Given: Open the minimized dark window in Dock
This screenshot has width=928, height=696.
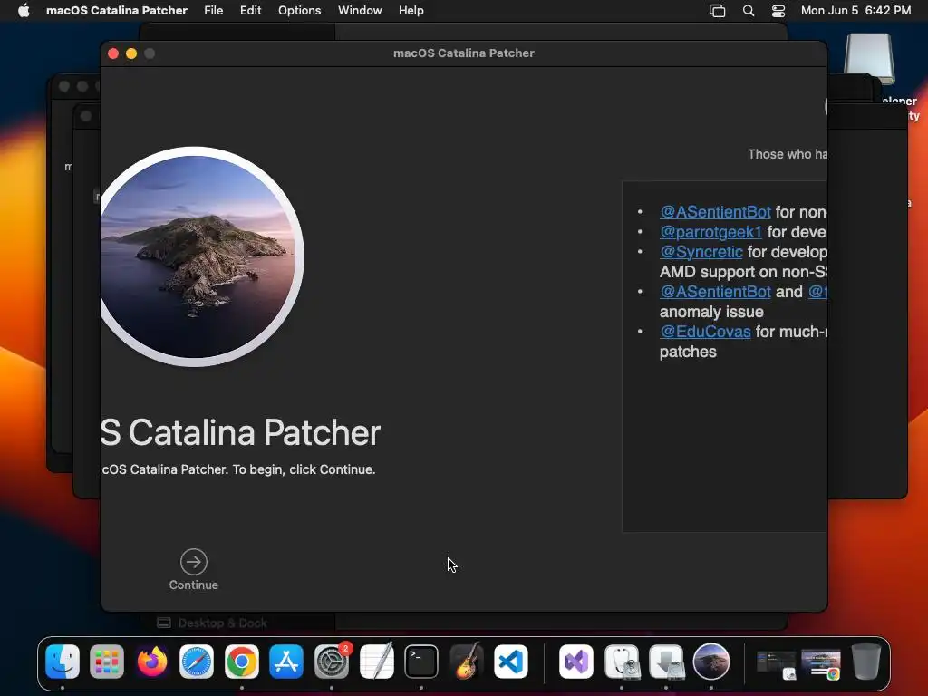Looking at the screenshot, I should 777,664.
